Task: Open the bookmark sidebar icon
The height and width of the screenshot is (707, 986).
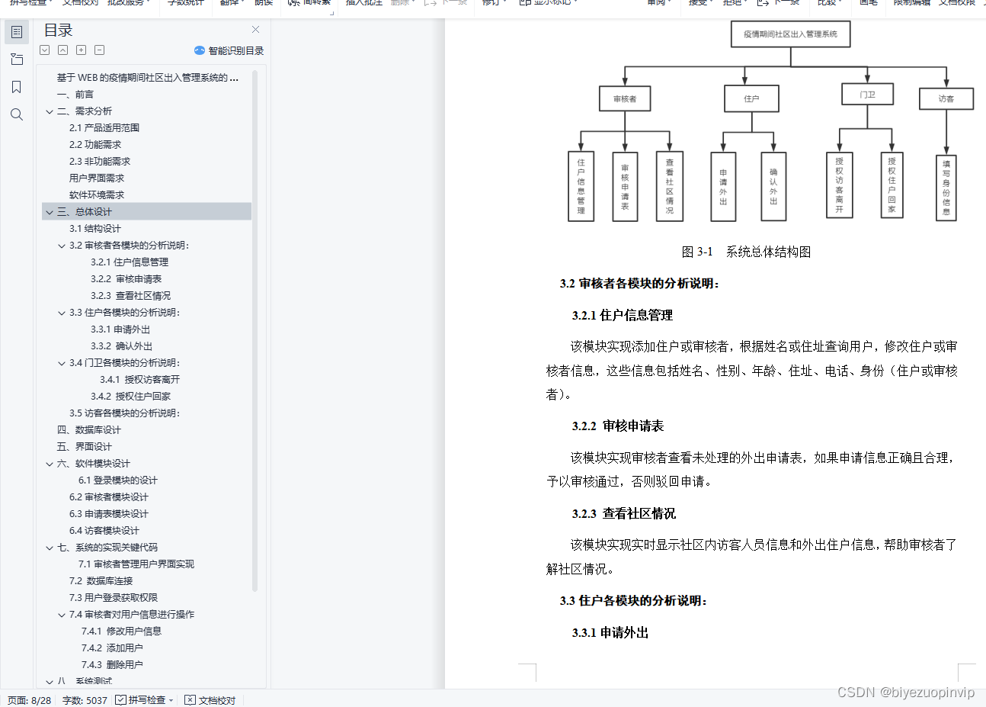Action: click(x=17, y=87)
